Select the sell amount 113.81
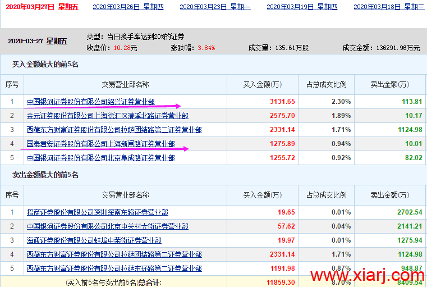Viewport: 427px width, 287px height. (412, 102)
